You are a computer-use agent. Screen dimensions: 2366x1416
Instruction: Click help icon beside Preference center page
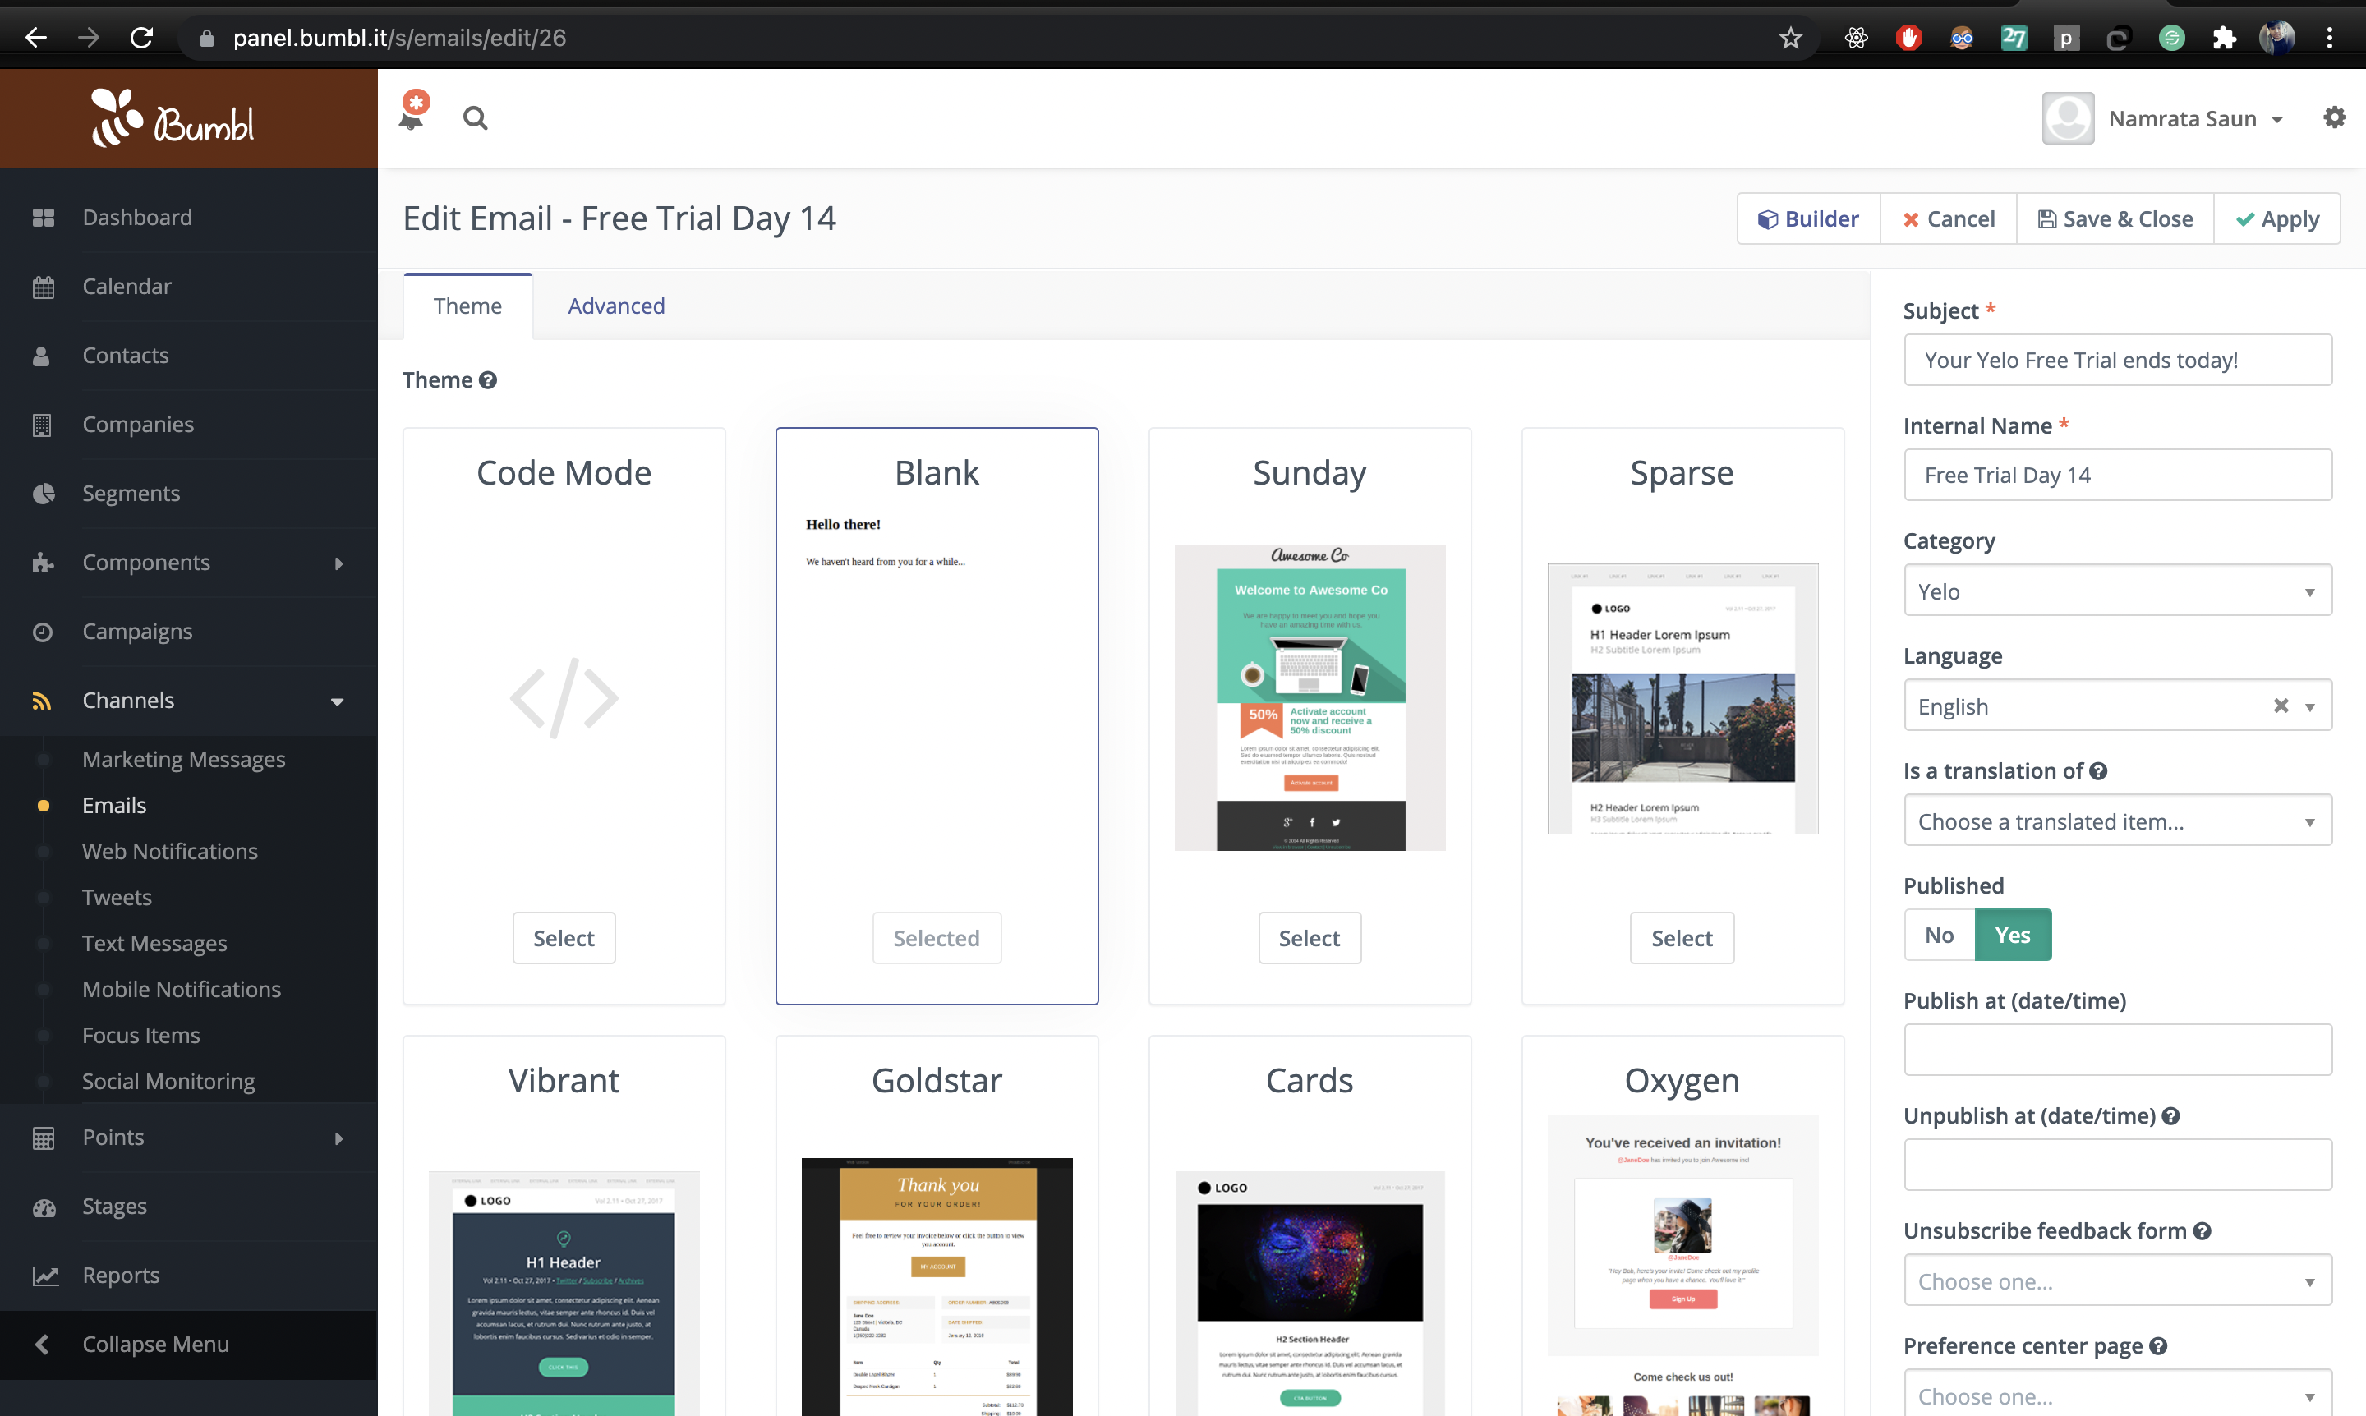click(x=2158, y=1345)
